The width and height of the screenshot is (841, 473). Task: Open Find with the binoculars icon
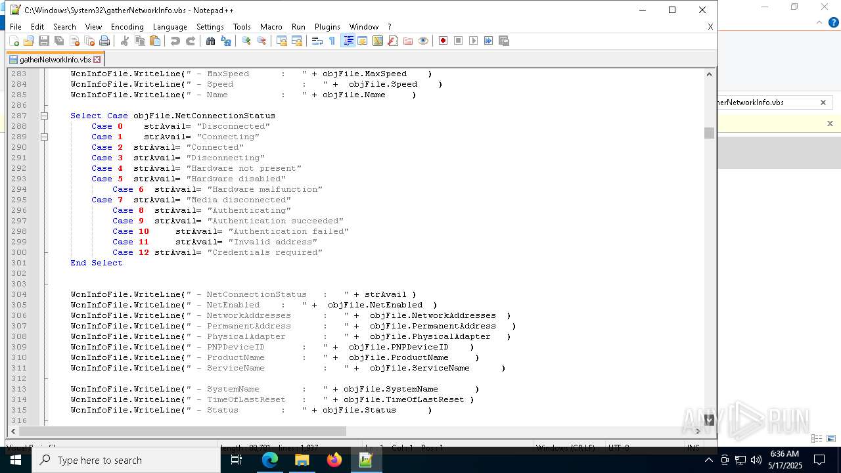click(211, 41)
